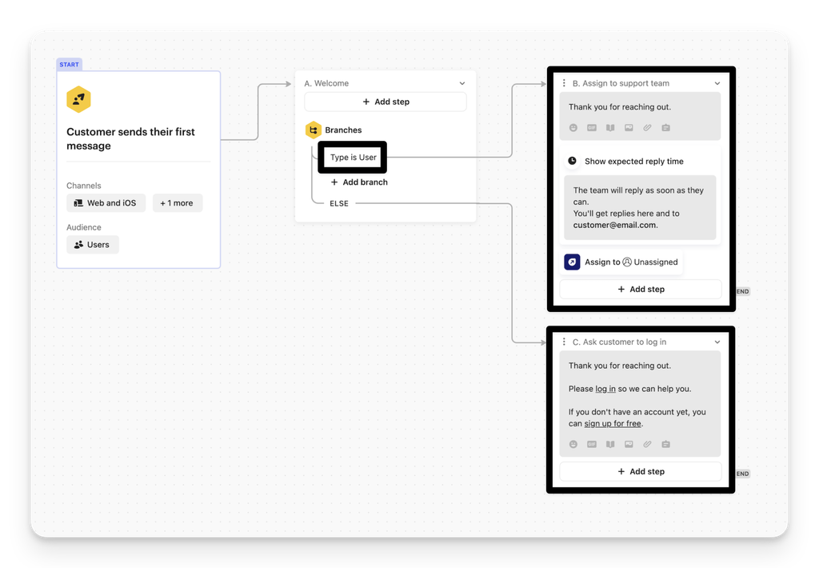Collapse the A. Welcome block chevron
819x568 pixels.
(462, 83)
